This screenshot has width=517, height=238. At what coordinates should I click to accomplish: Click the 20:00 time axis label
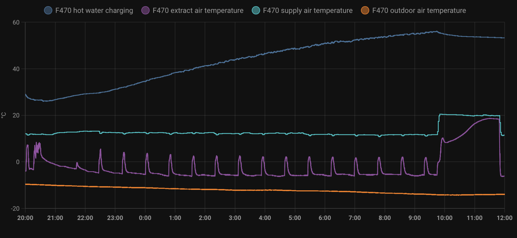click(25, 218)
